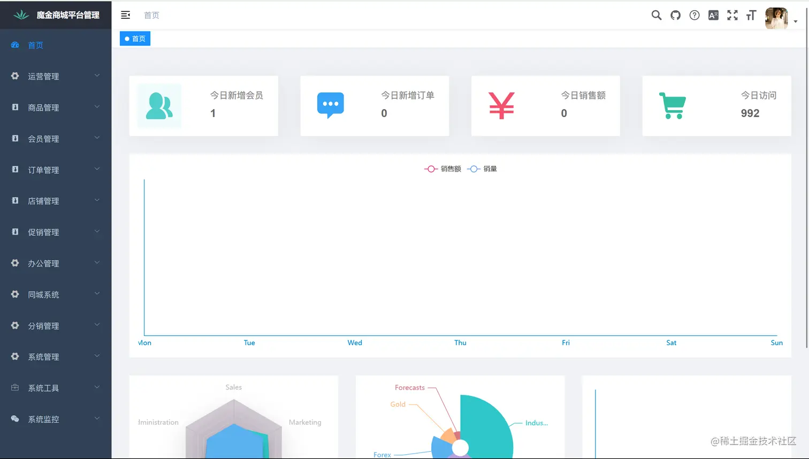Open the 分销管理 menu item
Viewport: 809px width, 459px height.
[56, 325]
